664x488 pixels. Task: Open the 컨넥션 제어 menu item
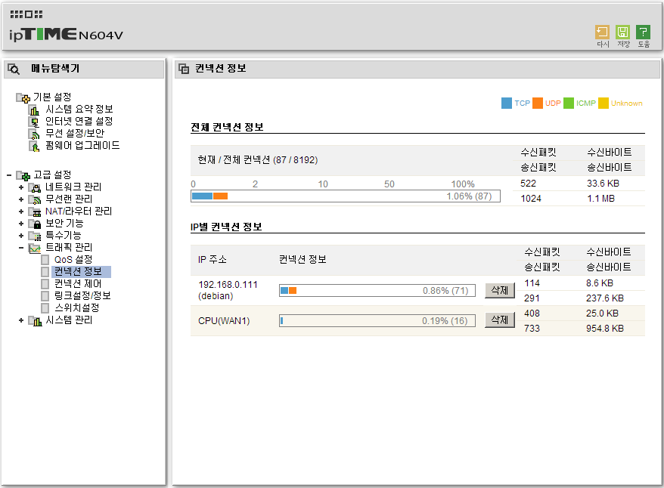click(78, 284)
